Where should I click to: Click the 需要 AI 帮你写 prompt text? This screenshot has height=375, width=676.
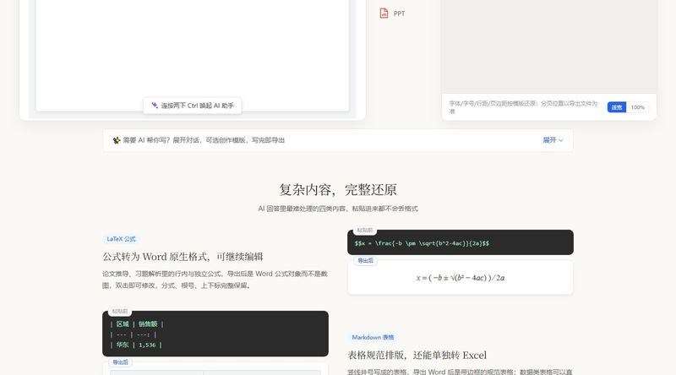[204, 140]
